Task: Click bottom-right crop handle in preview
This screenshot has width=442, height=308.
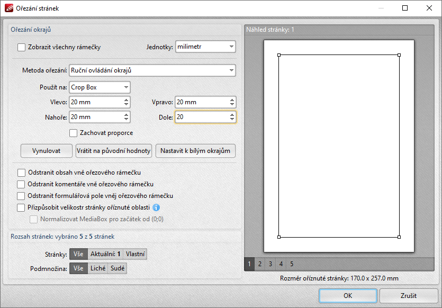Action: 399,237
